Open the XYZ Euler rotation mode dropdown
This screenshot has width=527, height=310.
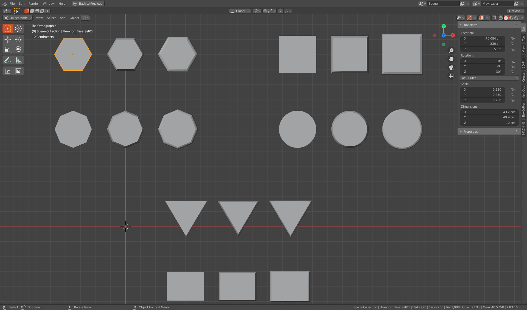489,78
